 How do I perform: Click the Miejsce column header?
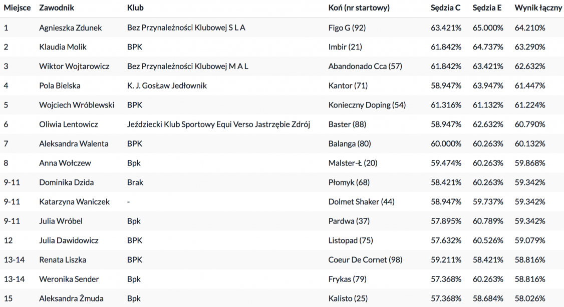point(17,8)
